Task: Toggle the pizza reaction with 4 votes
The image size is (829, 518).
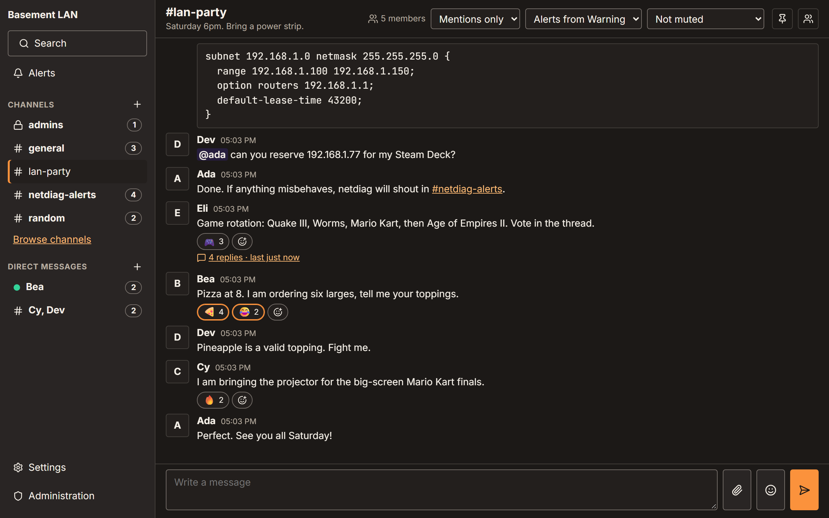Action: 213,312
